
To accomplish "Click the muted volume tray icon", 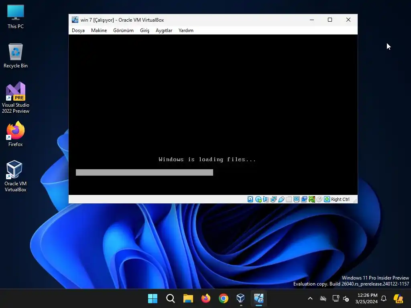I will pyautogui.click(x=346, y=298).
